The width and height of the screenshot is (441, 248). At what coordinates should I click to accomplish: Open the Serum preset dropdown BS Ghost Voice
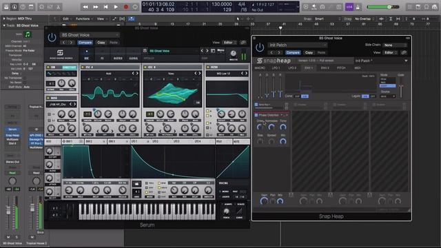[90, 35]
